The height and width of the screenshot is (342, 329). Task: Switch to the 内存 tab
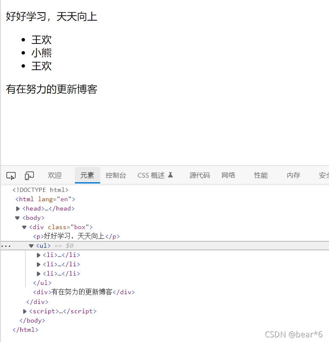click(293, 175)
